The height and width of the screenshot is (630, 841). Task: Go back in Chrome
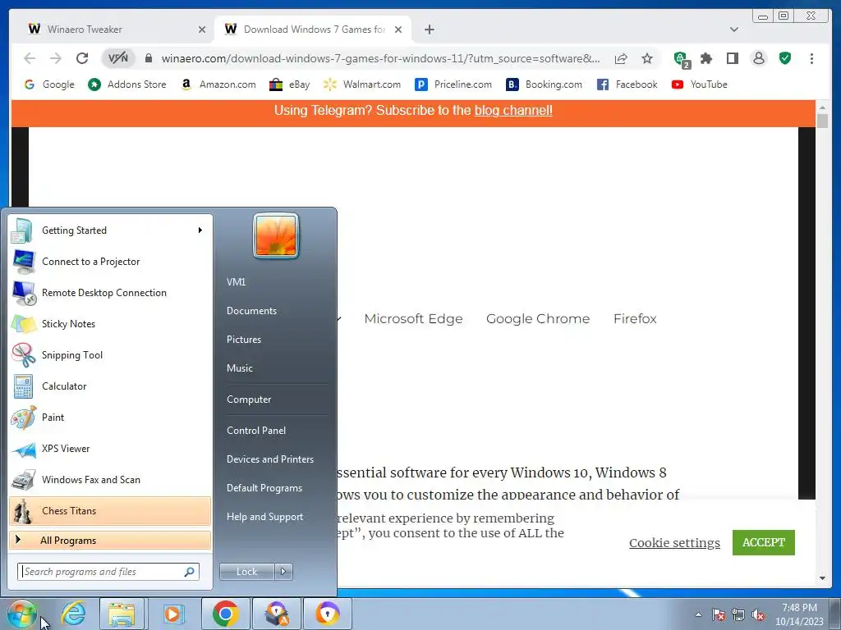point(30,58)
